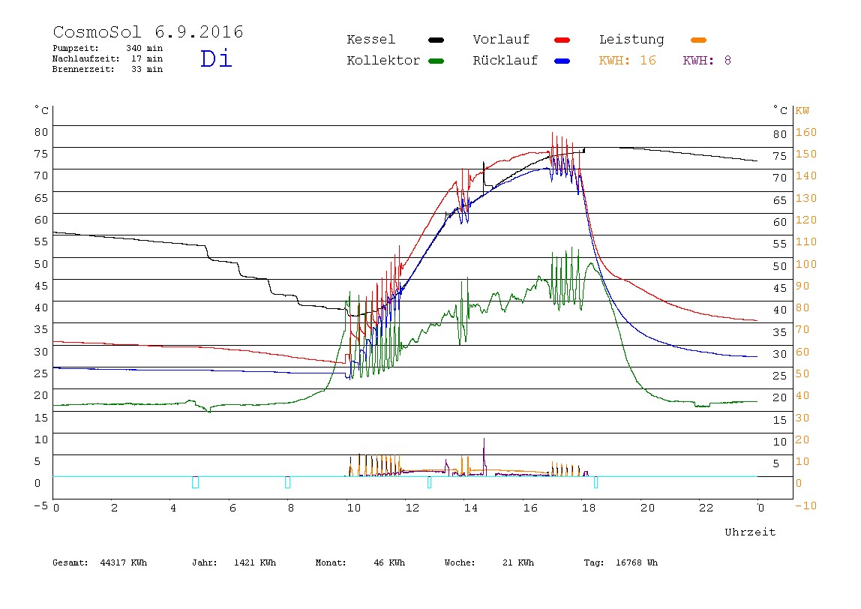
Task: Click the right axis '30' temperature label
Action: [780, 354]
